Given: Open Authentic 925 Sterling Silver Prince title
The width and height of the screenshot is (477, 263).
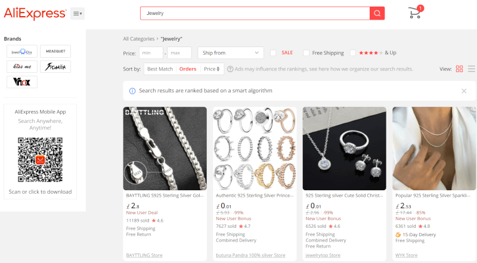Looking at the screenshot, I should point(255,196).
